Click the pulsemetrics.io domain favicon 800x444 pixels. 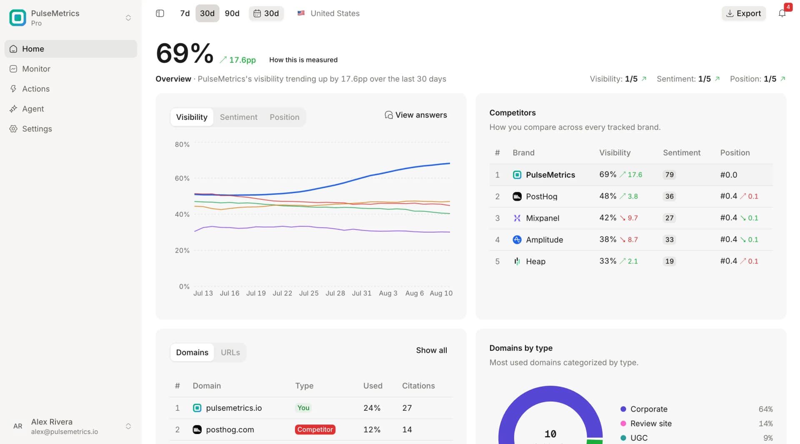coord(197,408)
